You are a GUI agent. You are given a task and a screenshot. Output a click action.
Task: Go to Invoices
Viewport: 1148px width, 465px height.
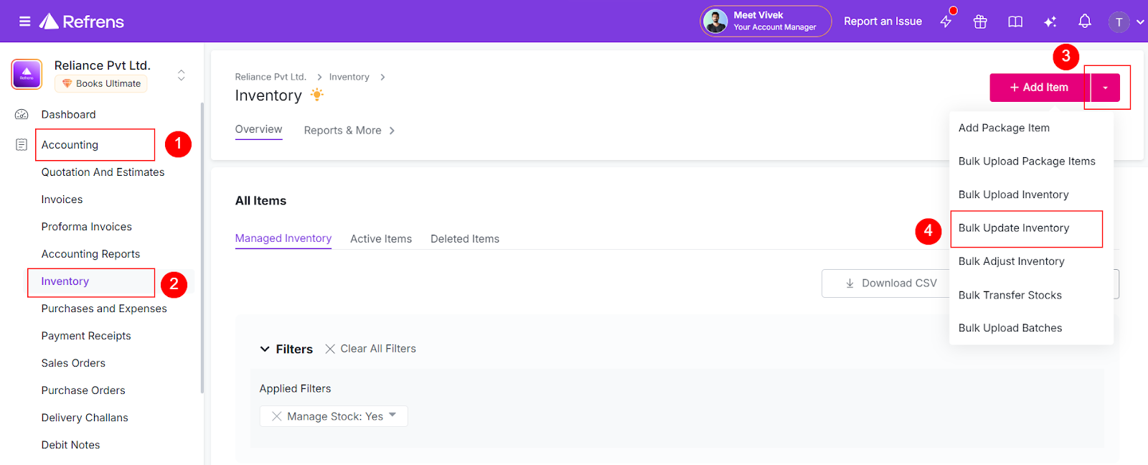tap(62, 199)
